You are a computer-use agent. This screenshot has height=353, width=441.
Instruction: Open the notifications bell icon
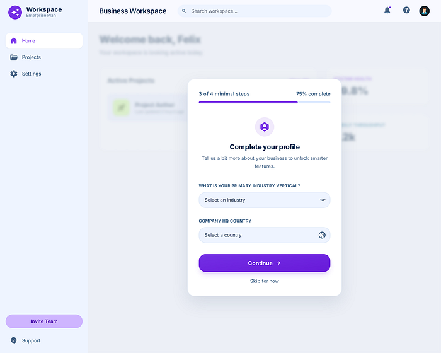coord(387,10)
